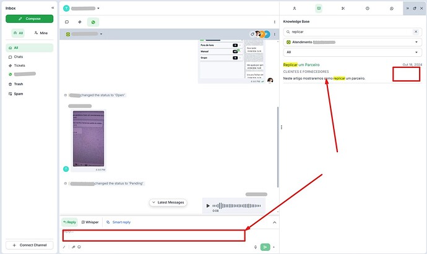Click the microphone record icon

click(x=255, y=247)
